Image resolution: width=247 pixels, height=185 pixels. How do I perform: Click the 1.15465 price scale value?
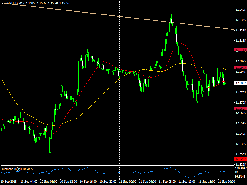tap(240, 134)
